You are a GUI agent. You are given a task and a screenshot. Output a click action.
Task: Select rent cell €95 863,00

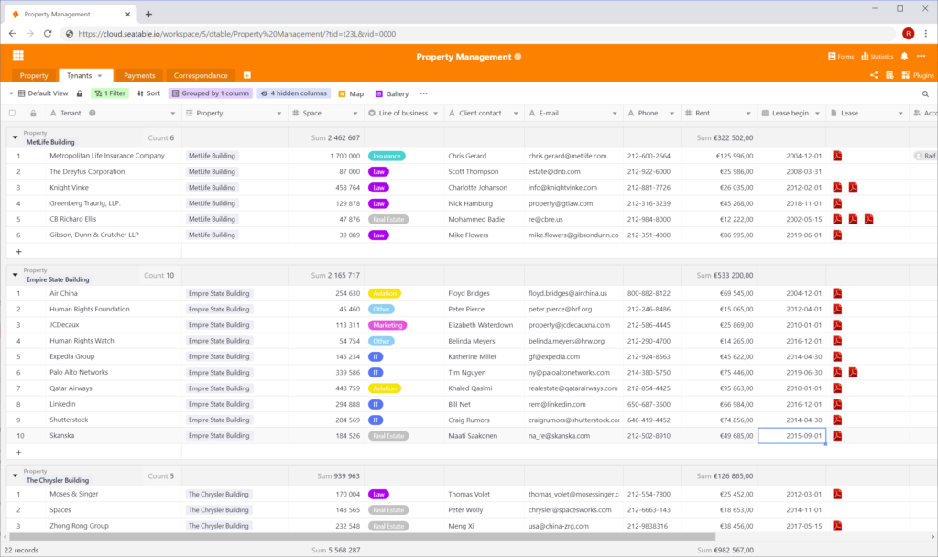click(x=719, y=388)
